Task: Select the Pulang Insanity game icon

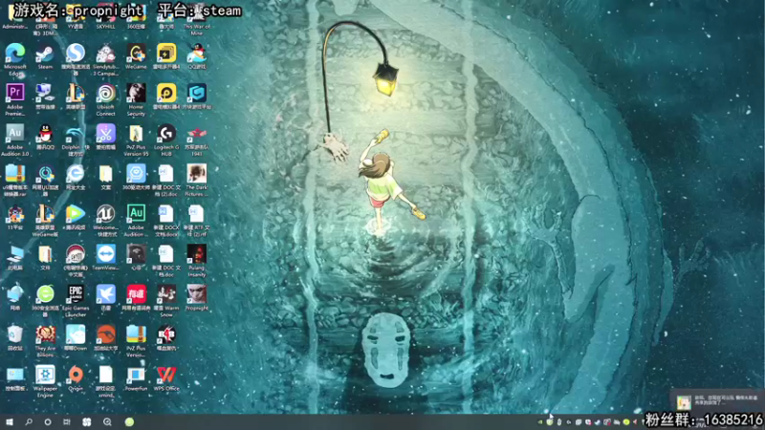Action: 197,261
